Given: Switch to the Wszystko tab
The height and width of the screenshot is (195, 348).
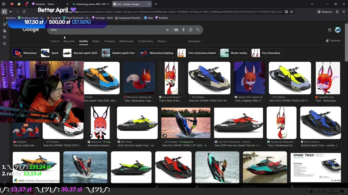Looking at the screenshot, I should pyautogui.click(x=69, y=41).
